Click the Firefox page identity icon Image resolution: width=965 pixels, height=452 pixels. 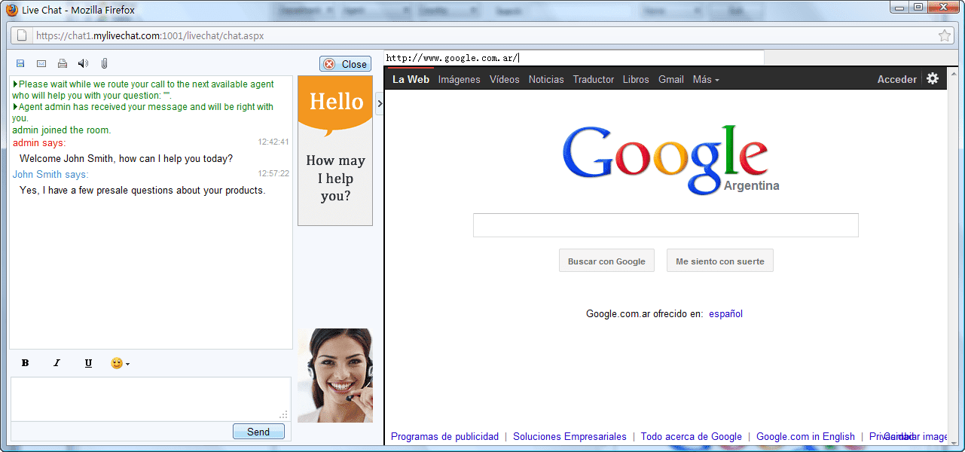pyautogui.click(x=22, y=35)
